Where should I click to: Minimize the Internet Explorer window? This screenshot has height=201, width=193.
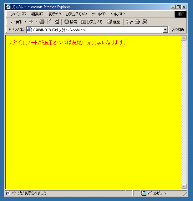[173, 7]
